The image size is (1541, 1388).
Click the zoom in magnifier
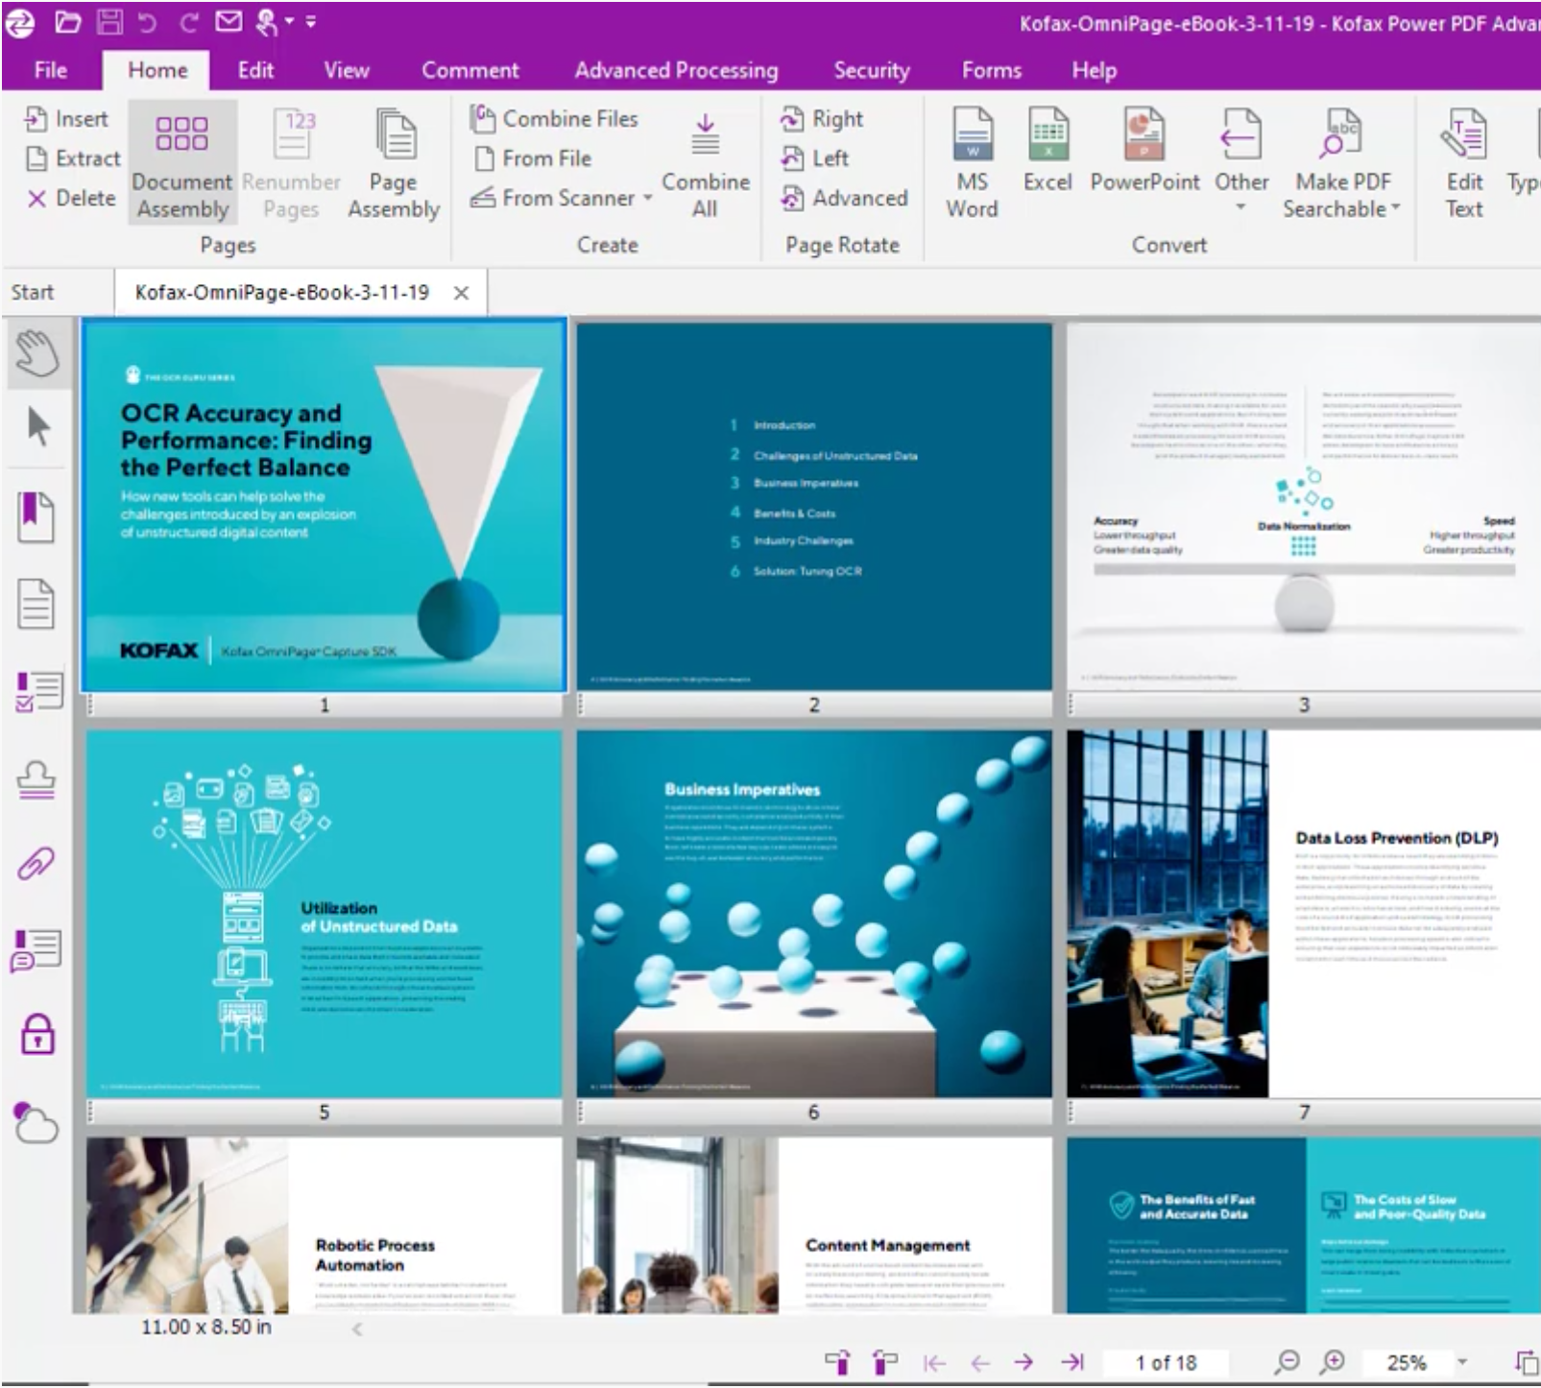pos(1333,1361)
